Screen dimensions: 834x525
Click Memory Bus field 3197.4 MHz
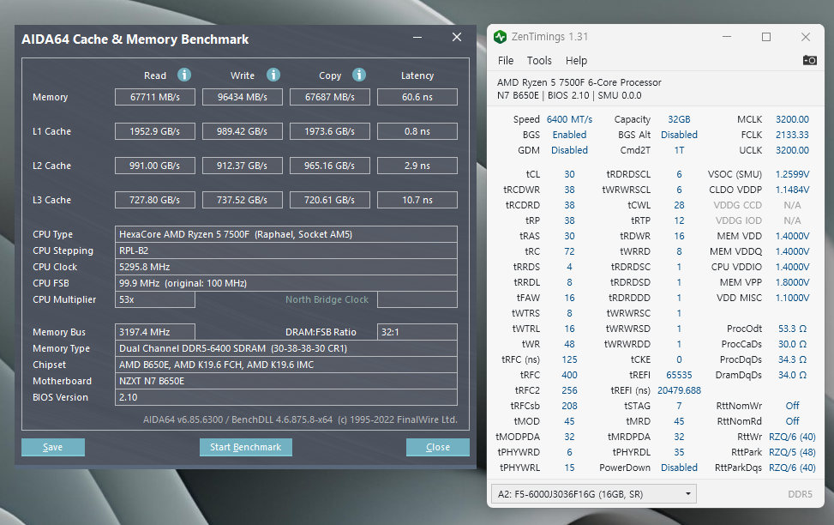click(155, 332)
